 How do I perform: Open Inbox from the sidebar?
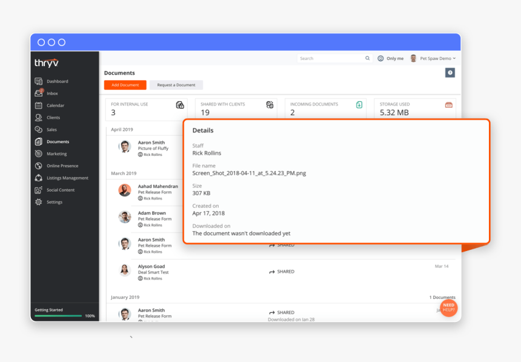pos(52,93)
